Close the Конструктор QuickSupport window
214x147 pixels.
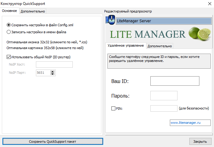coord(210,4)
